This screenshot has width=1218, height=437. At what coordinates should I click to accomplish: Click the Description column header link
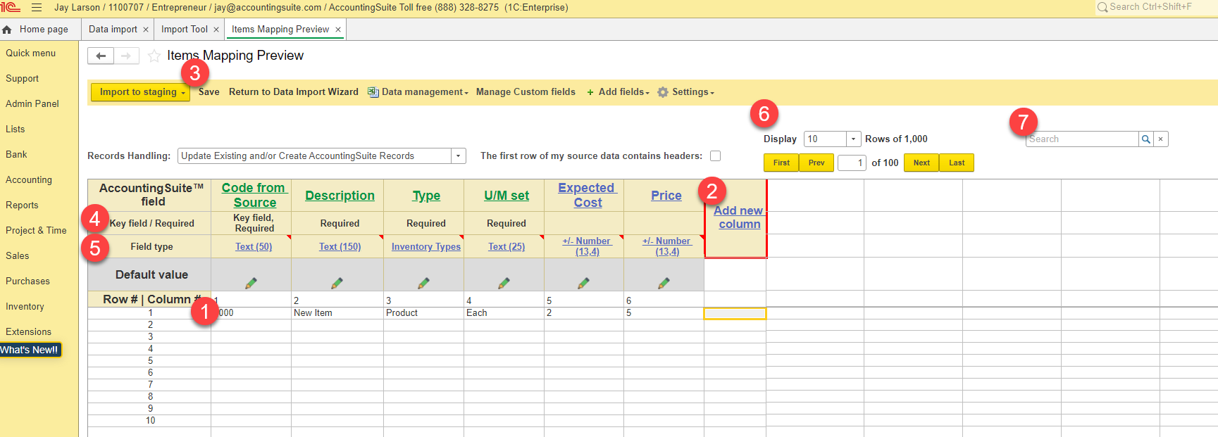coord(340,196)
